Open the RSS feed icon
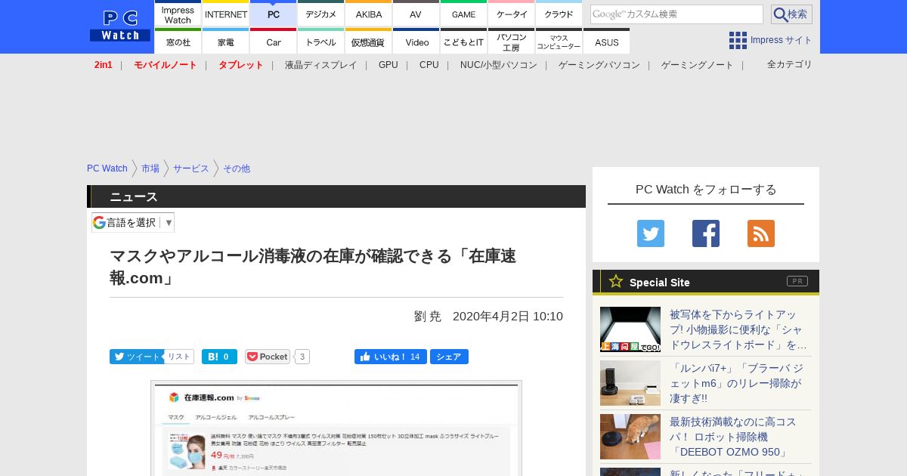907x476 pixels. point(760,233)
